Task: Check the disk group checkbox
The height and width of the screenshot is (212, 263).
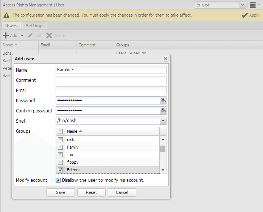Action: click(x=60, y=140)
